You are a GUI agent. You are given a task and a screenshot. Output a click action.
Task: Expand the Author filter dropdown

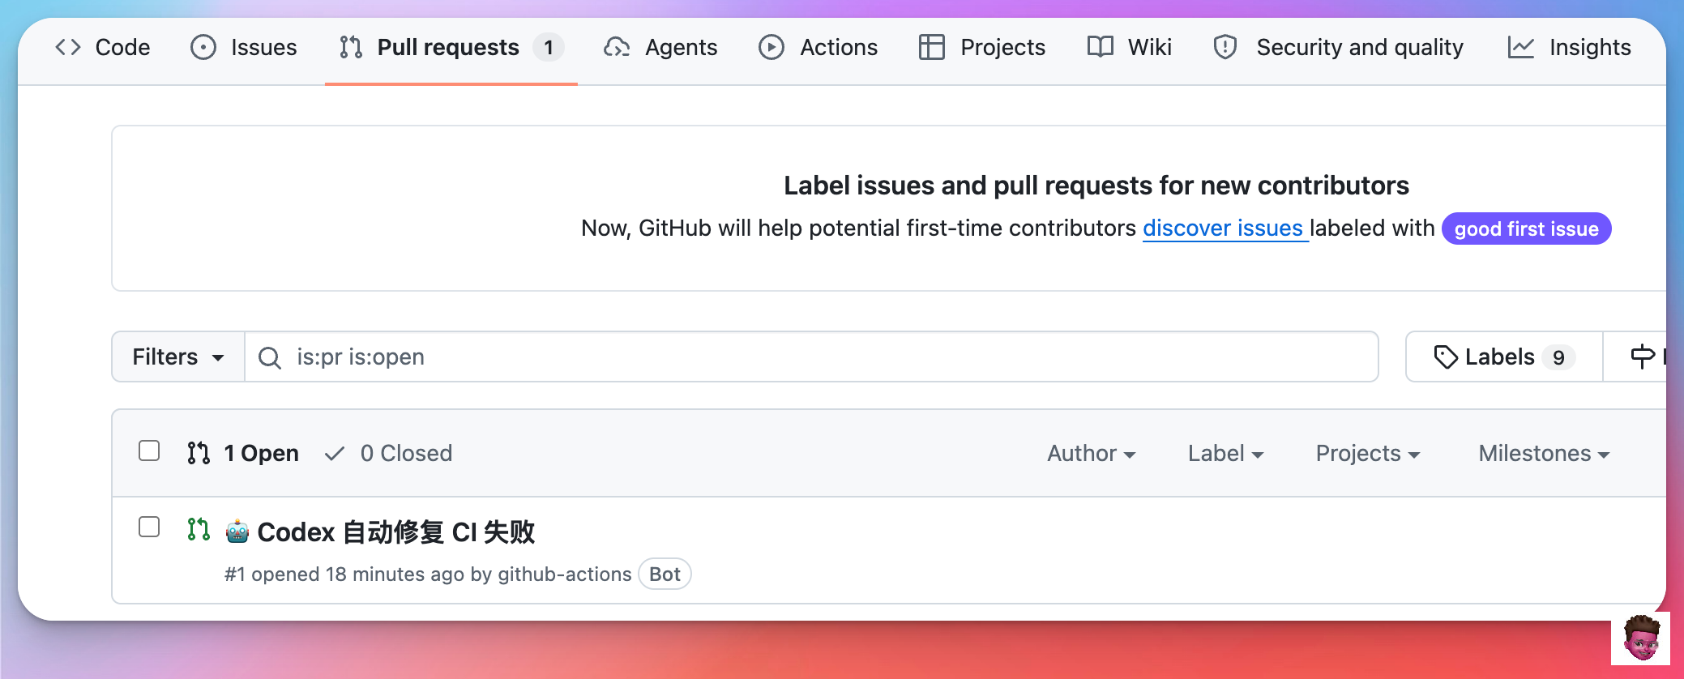pos(1092,453)
